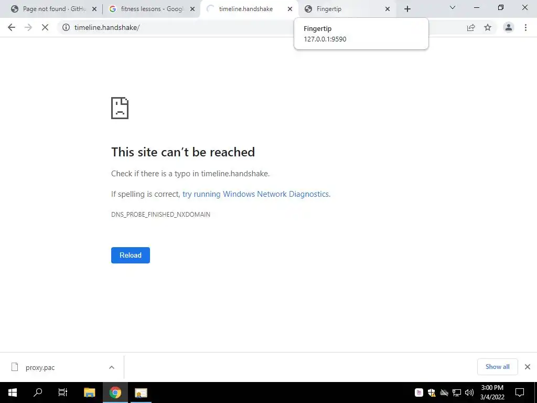
Task: Share this page from the address bar
Action: pyautogui.click(x=471, y=27)
